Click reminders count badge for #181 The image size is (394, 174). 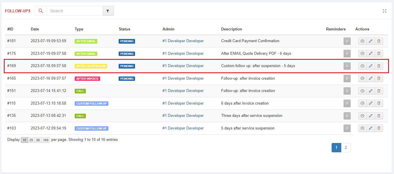347,41
